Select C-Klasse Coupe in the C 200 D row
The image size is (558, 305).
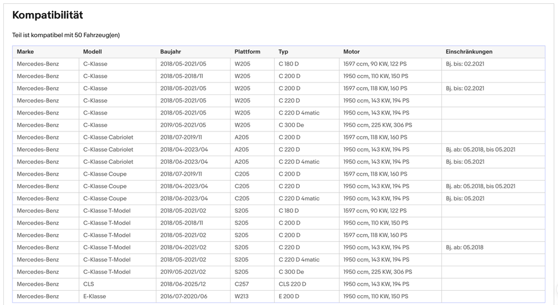[x=105, y=174]
